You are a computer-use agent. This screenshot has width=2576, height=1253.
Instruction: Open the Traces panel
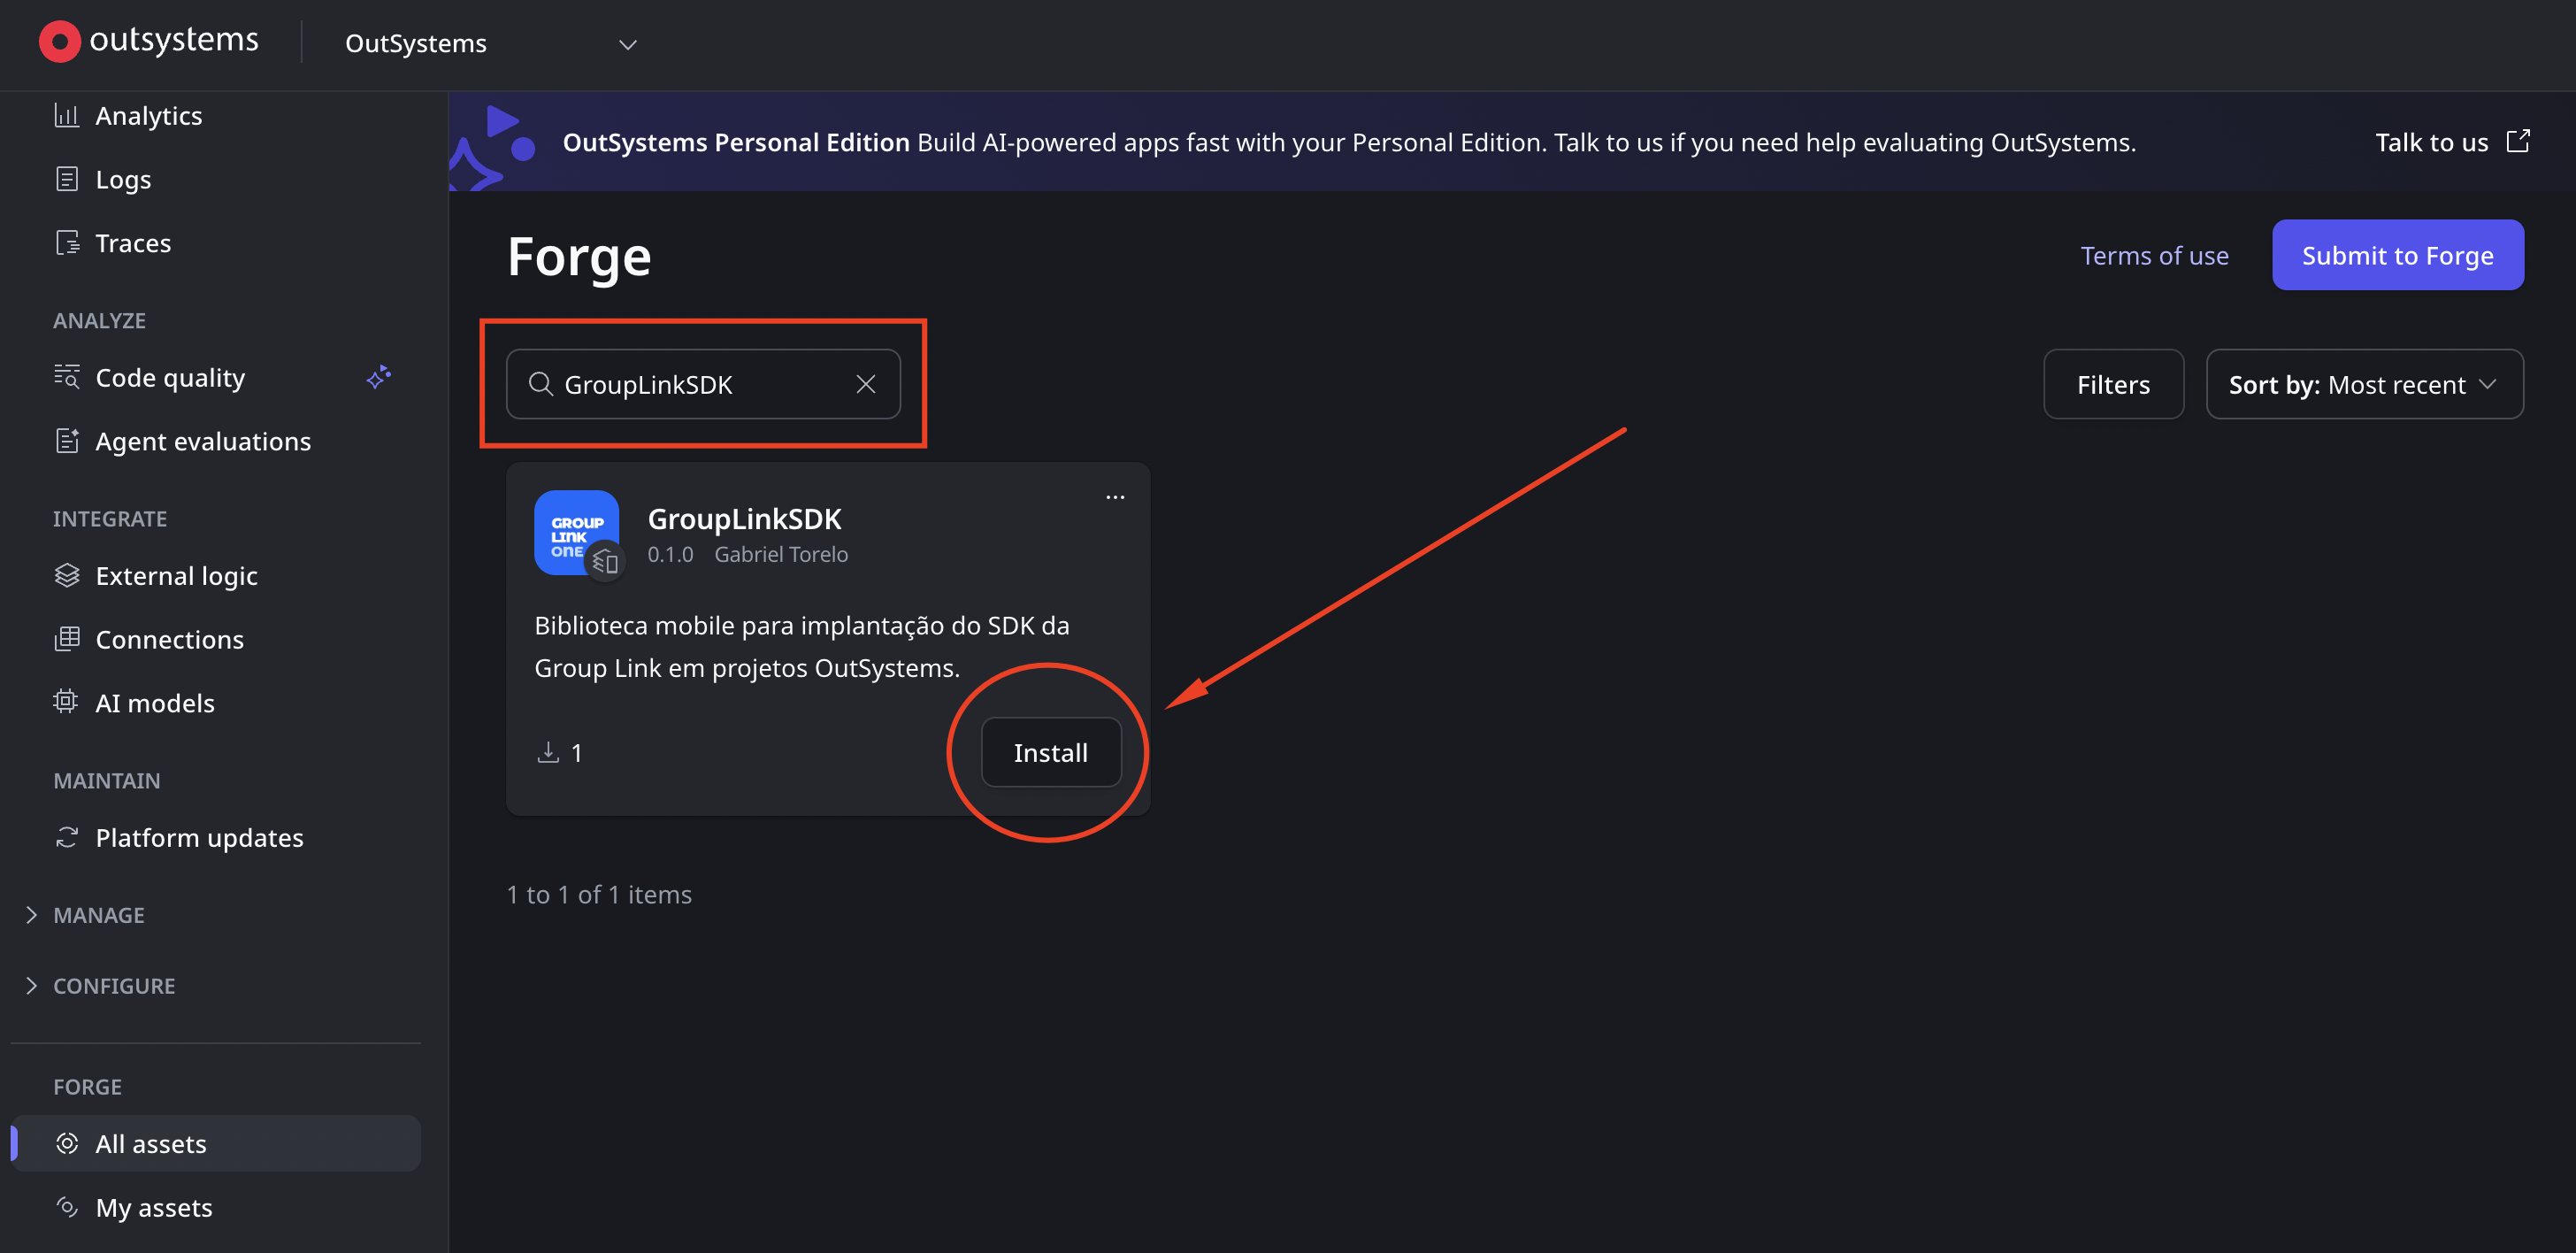tap(131, 242)
